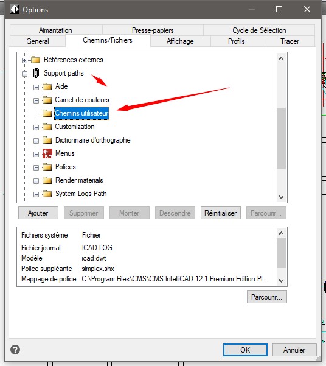Image resolution: width=326 pixels, height=366 pixels.
Task: Expand the Dictionnaire d'orthographe node
Action: click(36, 141)
